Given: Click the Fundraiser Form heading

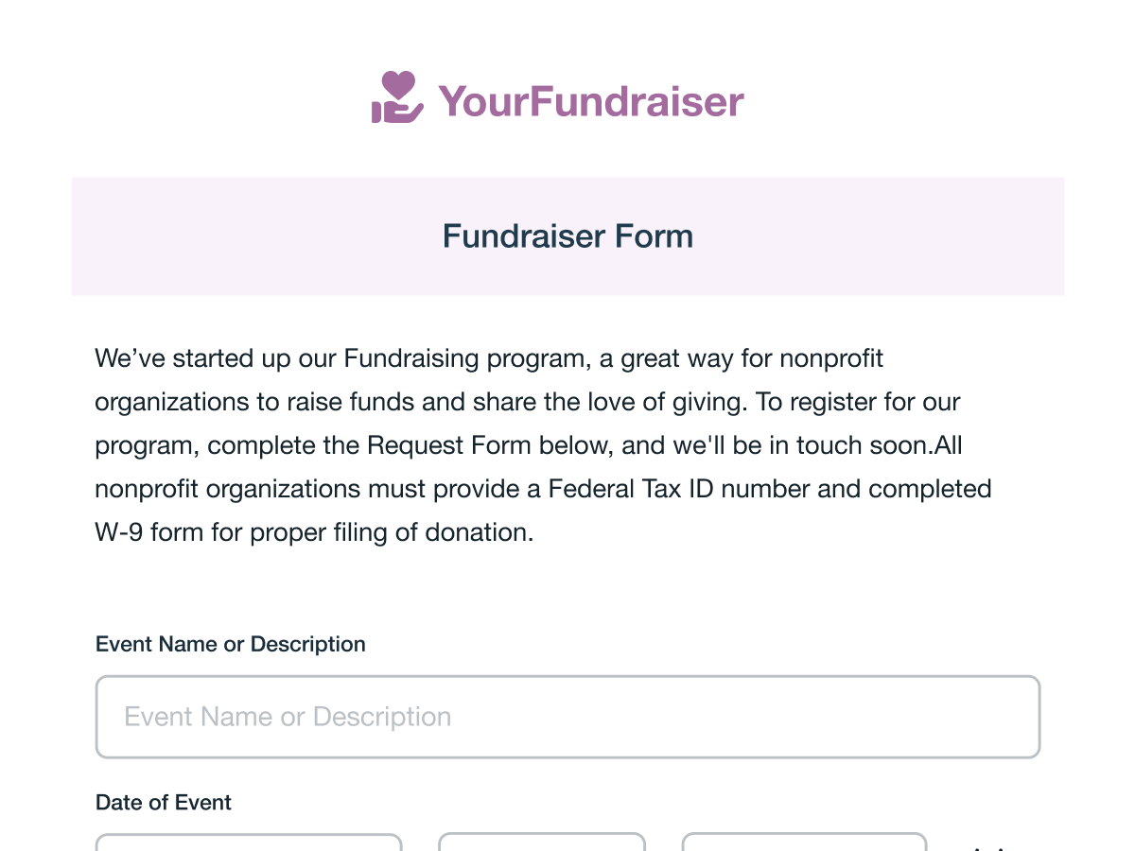Looking at the screenshot, I should 567,235.
